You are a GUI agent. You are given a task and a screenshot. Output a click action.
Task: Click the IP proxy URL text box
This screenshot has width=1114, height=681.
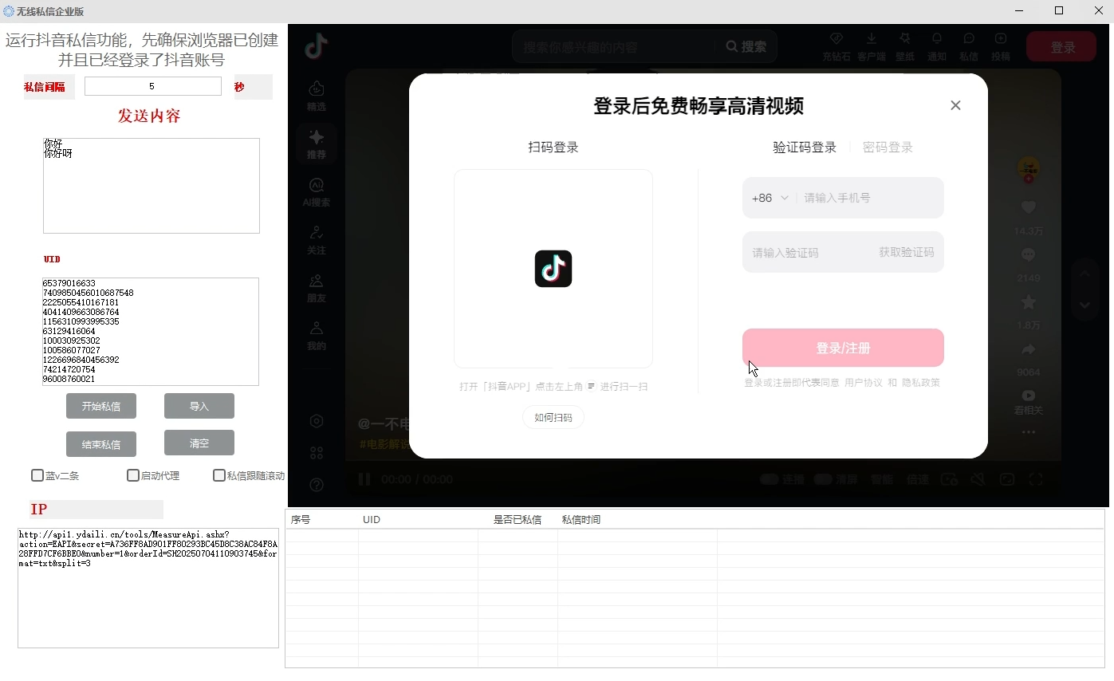(x=148, y=588)
